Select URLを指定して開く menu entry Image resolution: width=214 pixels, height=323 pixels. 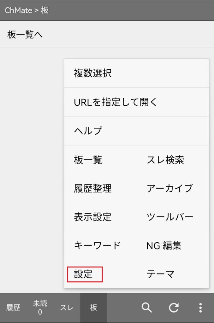[137, 102]
